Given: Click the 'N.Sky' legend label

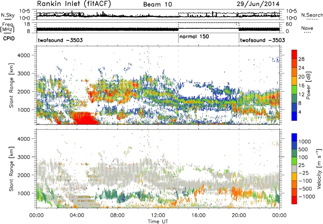Looking at the screenshot, I should pos(8,15).
